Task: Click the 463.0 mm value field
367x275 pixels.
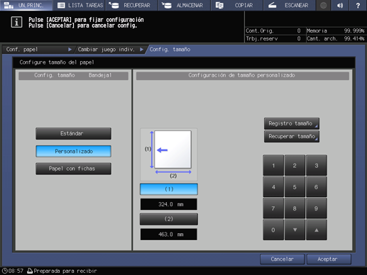Action: pyautogui.click(x=168, y=235)
